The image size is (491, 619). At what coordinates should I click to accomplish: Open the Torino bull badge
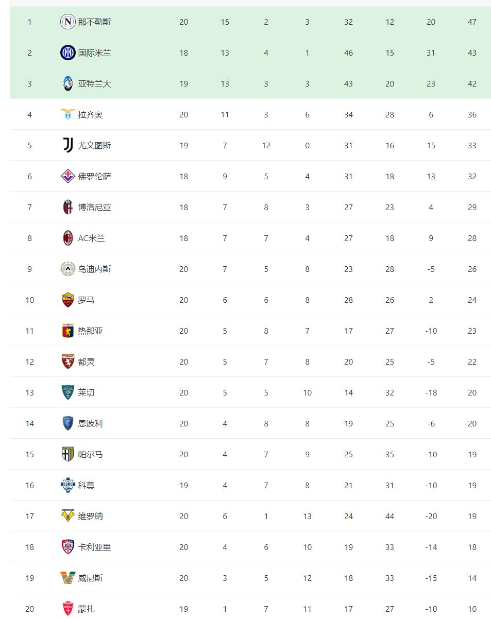click(68, 362)
